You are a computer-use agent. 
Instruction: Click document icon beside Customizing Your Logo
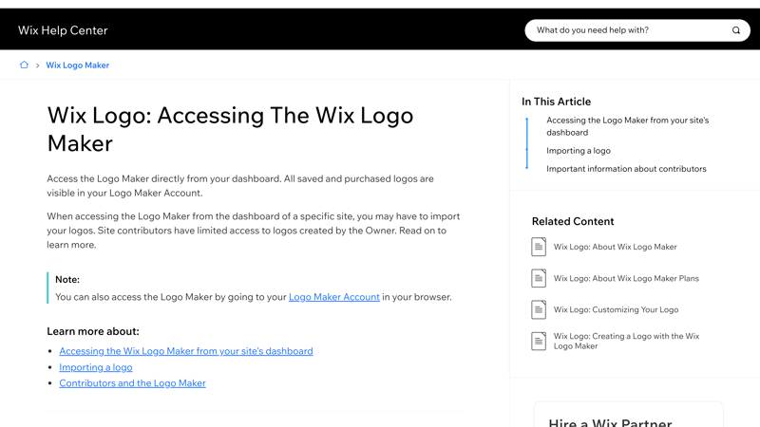pyautogui.click(x=539, y=309)
